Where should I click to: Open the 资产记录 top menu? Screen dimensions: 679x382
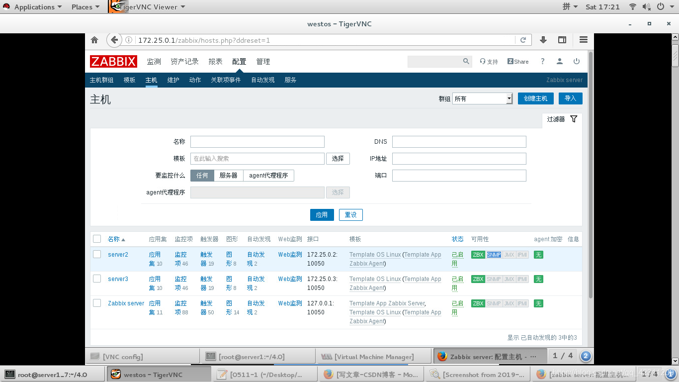184,62
